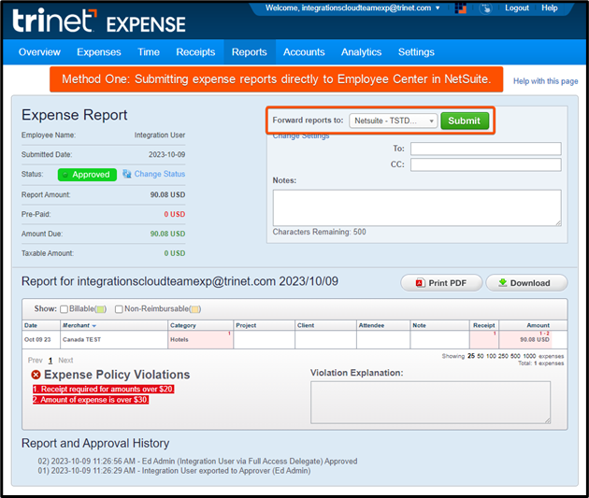Click the Change Status link
The height and width of the screenshot is (498, 589).
[x=160, y=174]
